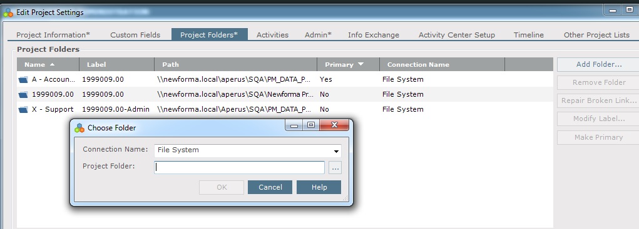Screen dimensions: 639x229
Task: Select the Project Folders tab
Action: pos(209,35)
